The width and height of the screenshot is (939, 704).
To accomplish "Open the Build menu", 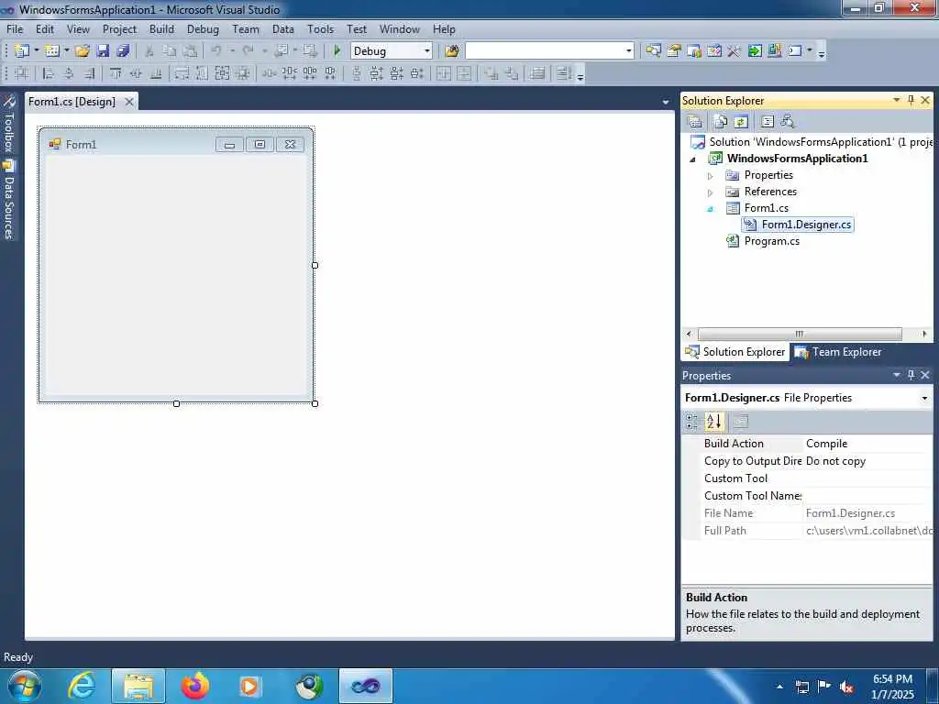I will [161, 28].
